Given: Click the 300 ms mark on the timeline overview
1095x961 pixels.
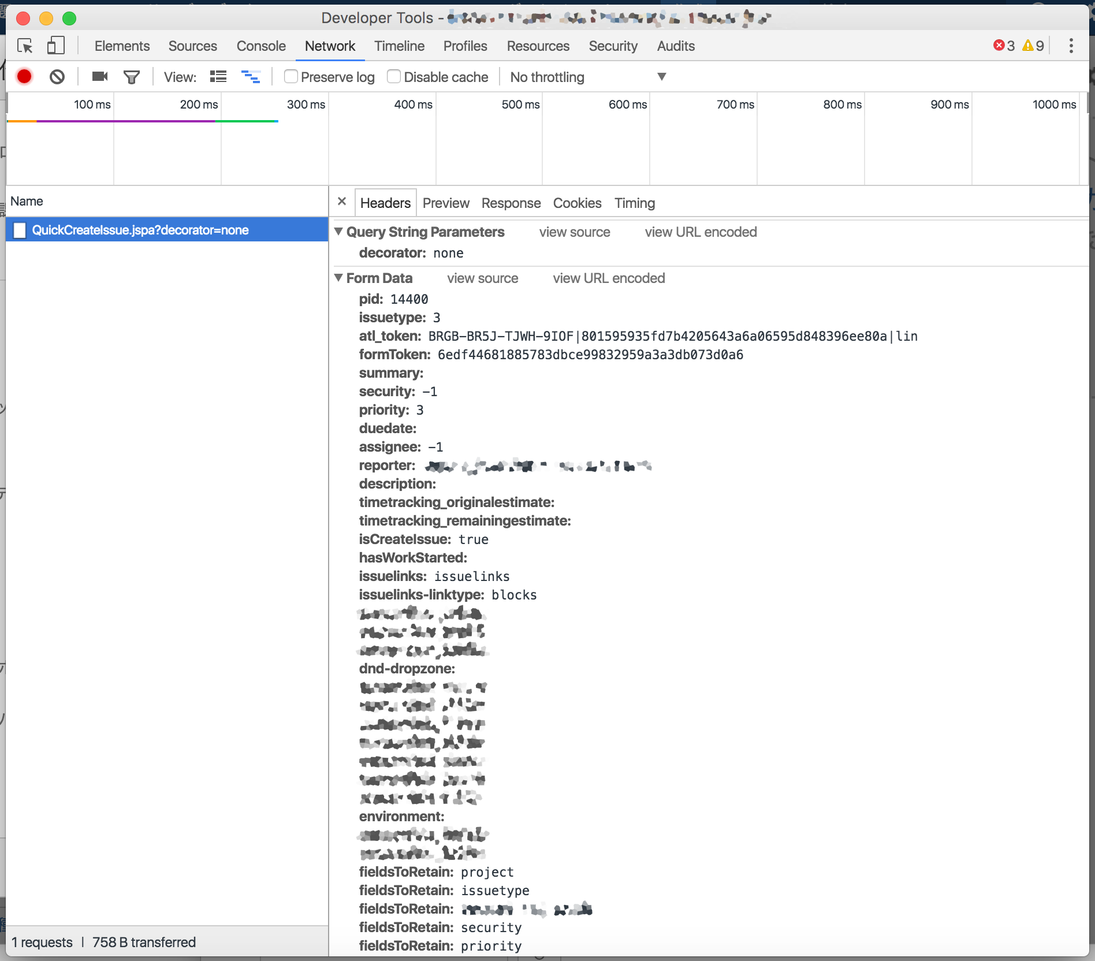Looking at the screenshot, I should (306, 105).
